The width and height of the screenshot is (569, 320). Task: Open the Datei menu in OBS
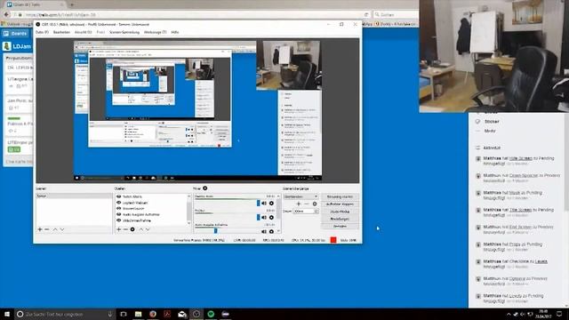[x=42, y=32]
